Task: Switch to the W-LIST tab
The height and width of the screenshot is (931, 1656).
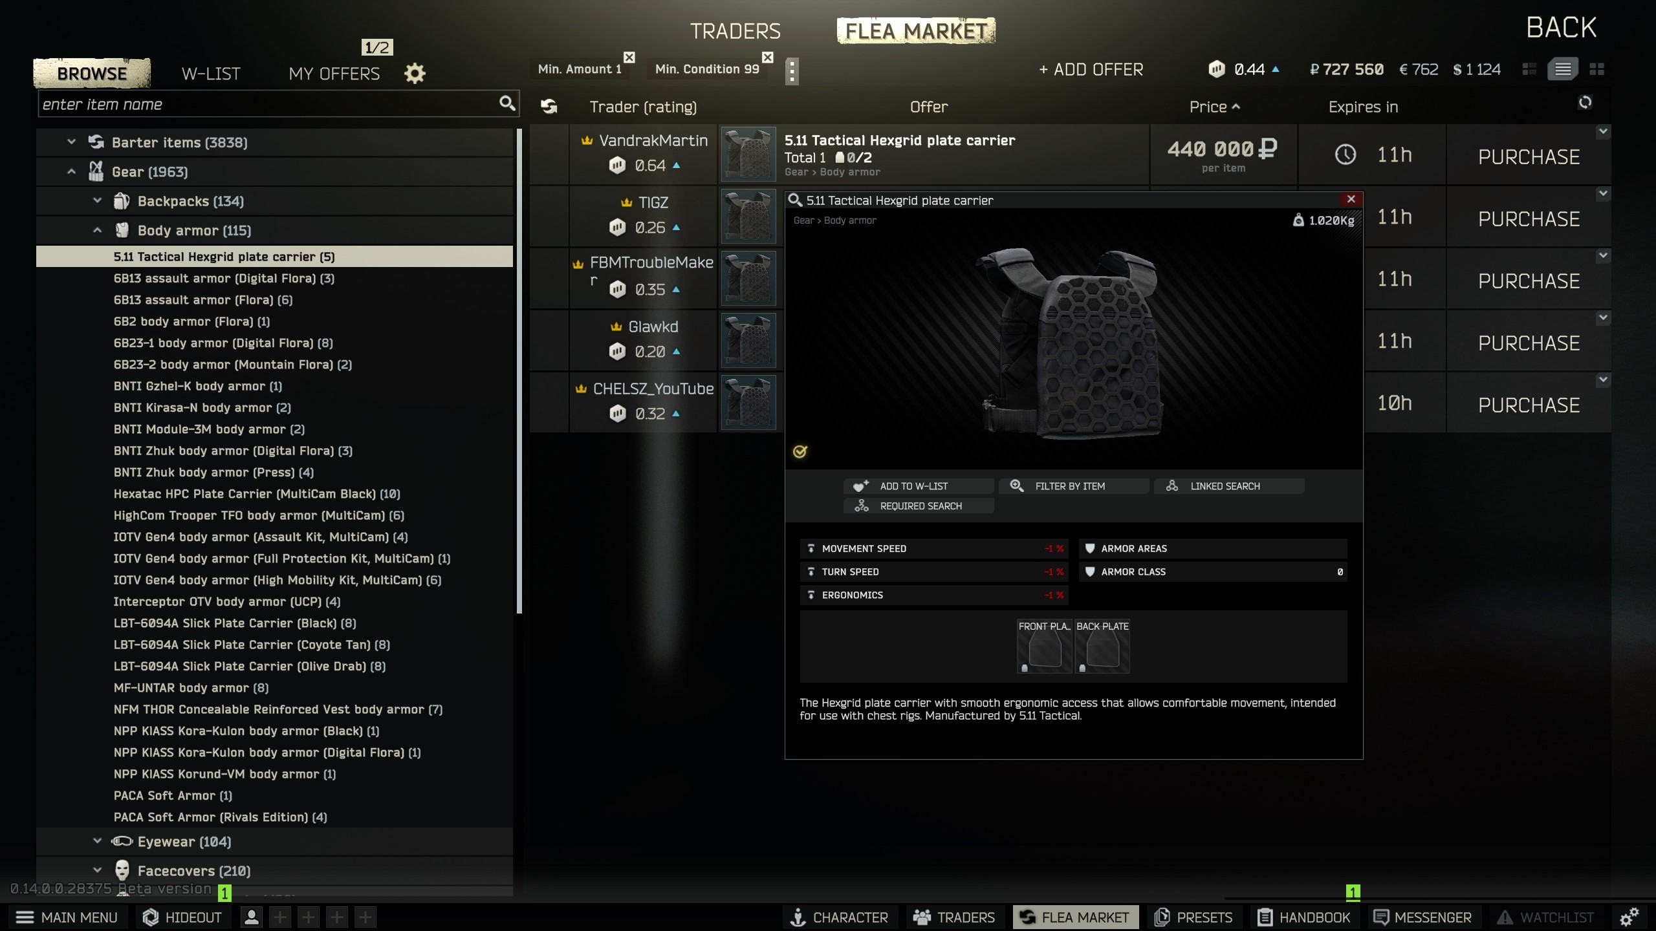Action: click(211, 74)
